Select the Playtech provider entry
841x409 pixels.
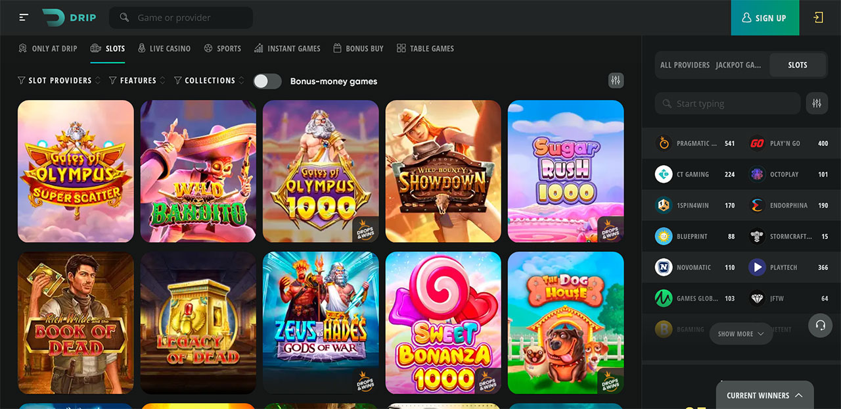[x=789, y=268]
